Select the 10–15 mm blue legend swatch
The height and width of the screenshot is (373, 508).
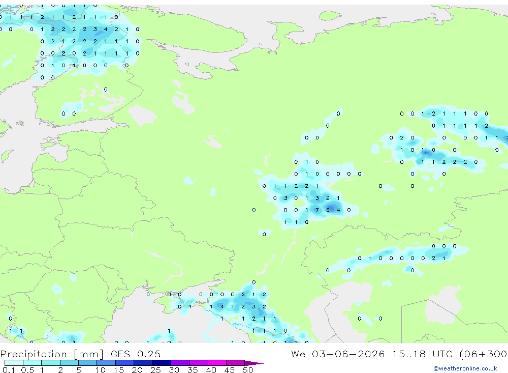106,363
